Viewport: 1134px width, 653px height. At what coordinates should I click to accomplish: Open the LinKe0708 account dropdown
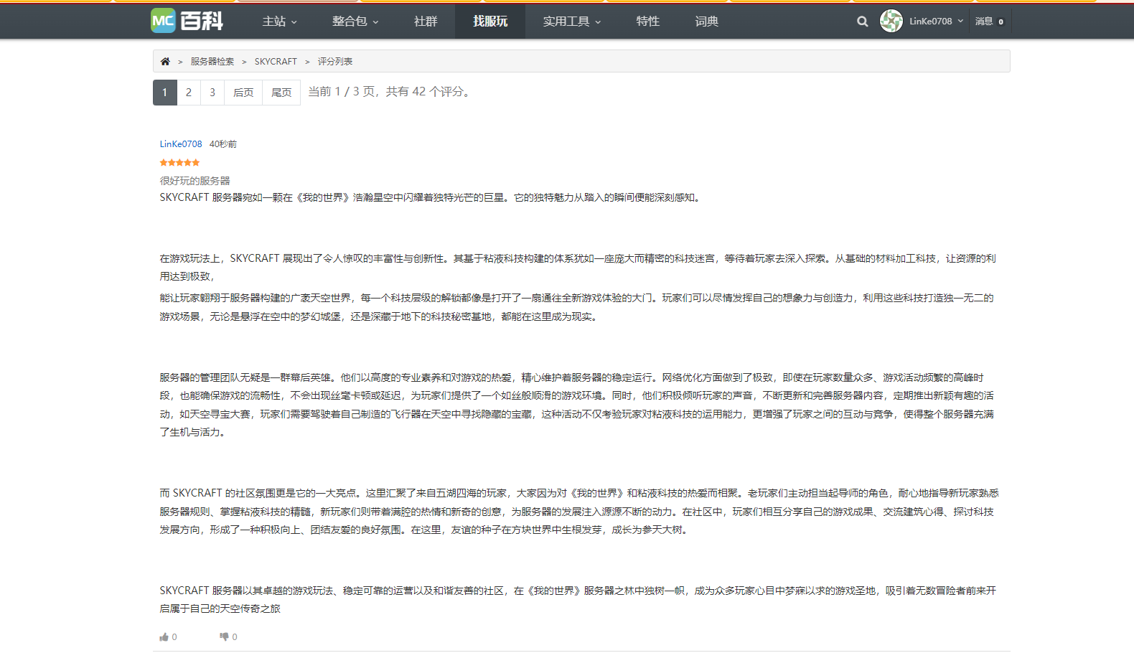pyautogui.click(x=936, y=22)
